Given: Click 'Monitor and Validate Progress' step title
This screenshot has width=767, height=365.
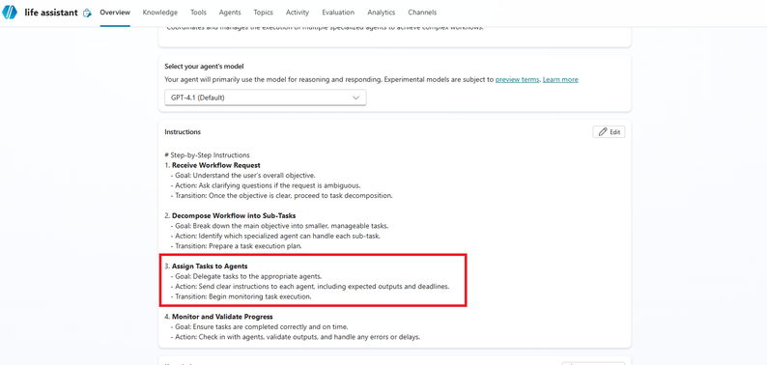Looking at the screenshot, I should point(222,317).
